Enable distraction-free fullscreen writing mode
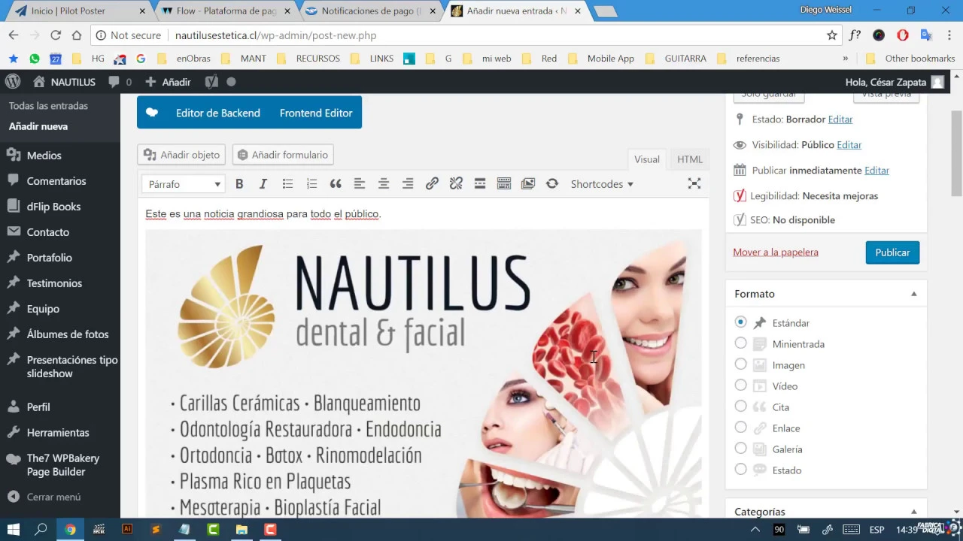The image size is (963, 541). (x=694, y=184)
